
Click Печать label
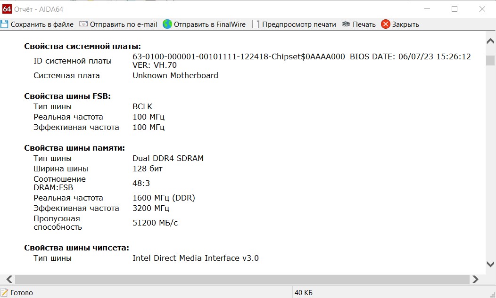pyautogui.click(x=364, y=24)
